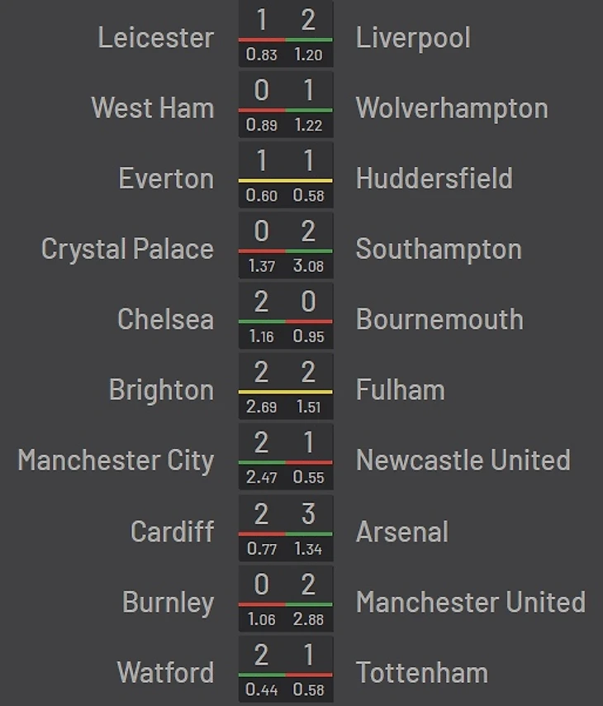Click the Burnley match xG values 1.06 2.88

click(x=286, y=619)
